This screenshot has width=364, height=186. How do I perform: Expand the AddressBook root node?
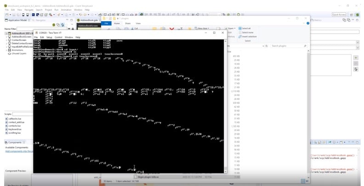coord(6,33)
